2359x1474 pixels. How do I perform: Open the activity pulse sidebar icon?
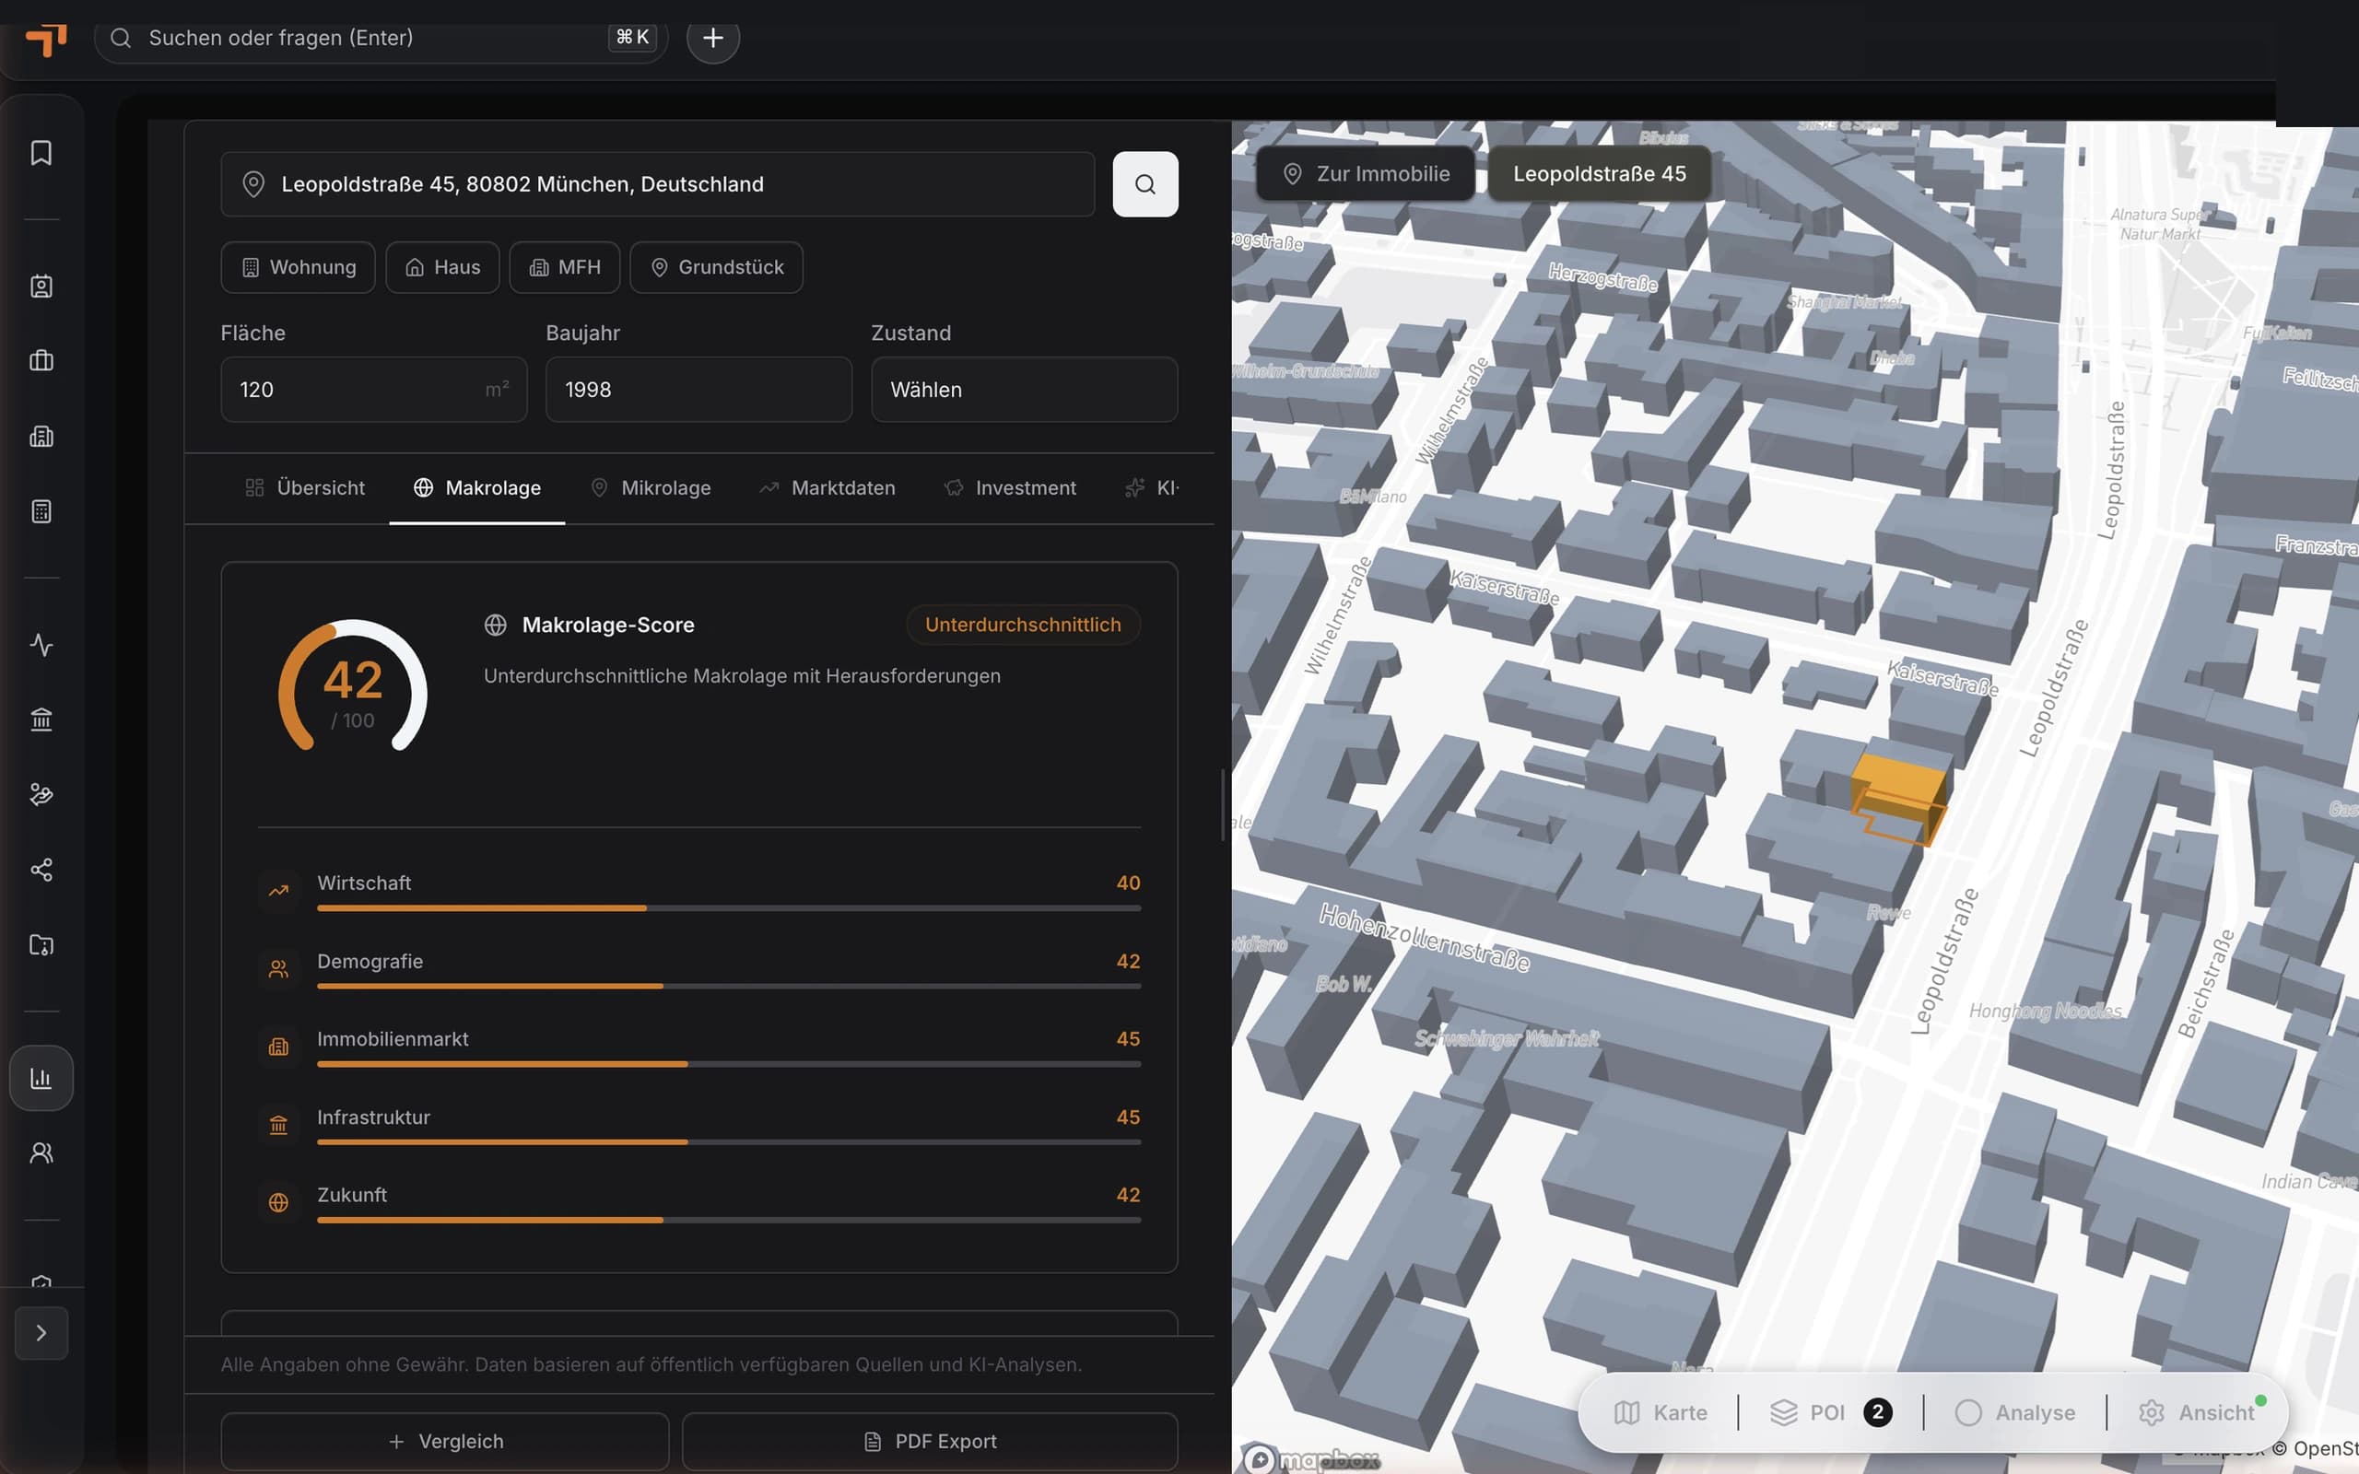pyautogui.click(x=41, y=644)
